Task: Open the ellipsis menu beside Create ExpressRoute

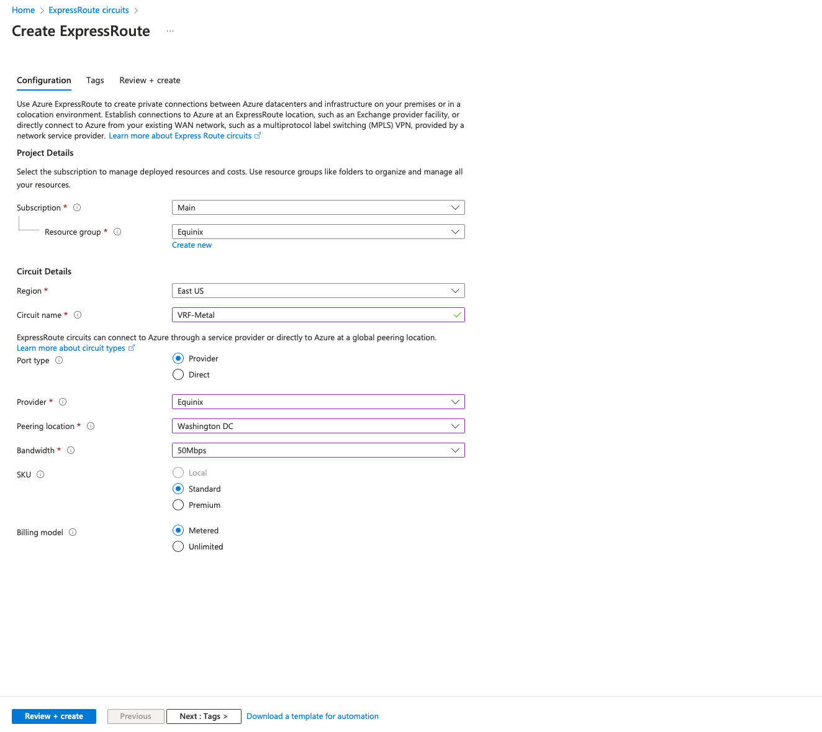Action: pyautogui.click(x=170, y=31)
